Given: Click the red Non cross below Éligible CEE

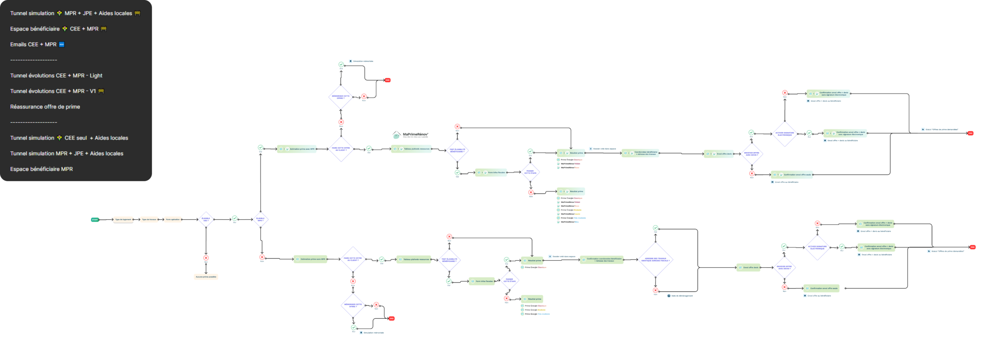Looking at the screenshot, I should click(206, 258).
